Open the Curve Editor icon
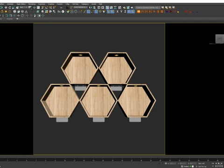This screenshot has height=168, width=224. click(111, 7)
